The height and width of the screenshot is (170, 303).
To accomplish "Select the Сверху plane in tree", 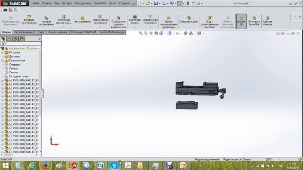I will pos(14,68).
